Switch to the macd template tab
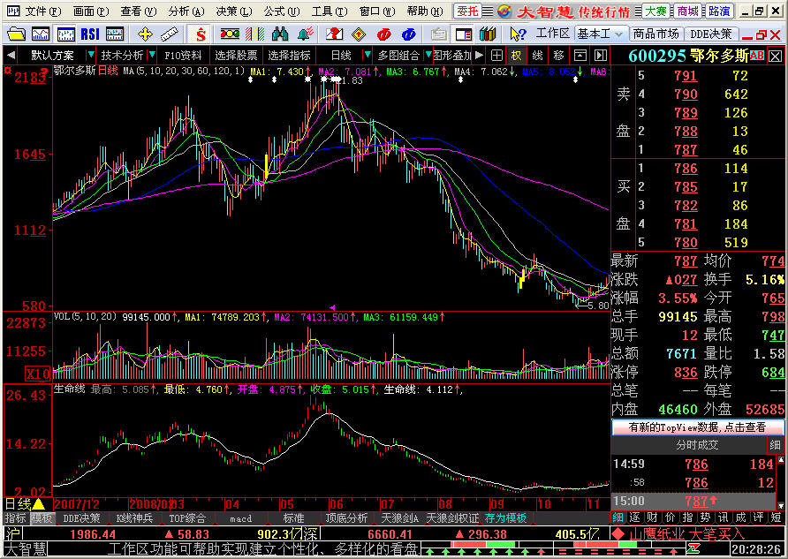 click(x=240, y=518)
